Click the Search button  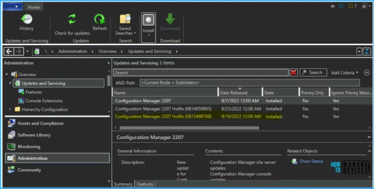[x=313, y=72]
